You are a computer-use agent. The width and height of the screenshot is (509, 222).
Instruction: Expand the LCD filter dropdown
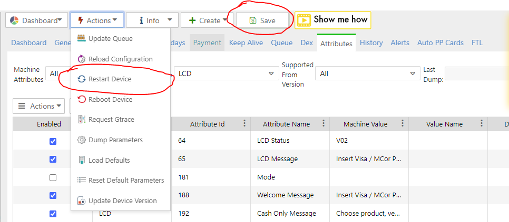[227, 73]
